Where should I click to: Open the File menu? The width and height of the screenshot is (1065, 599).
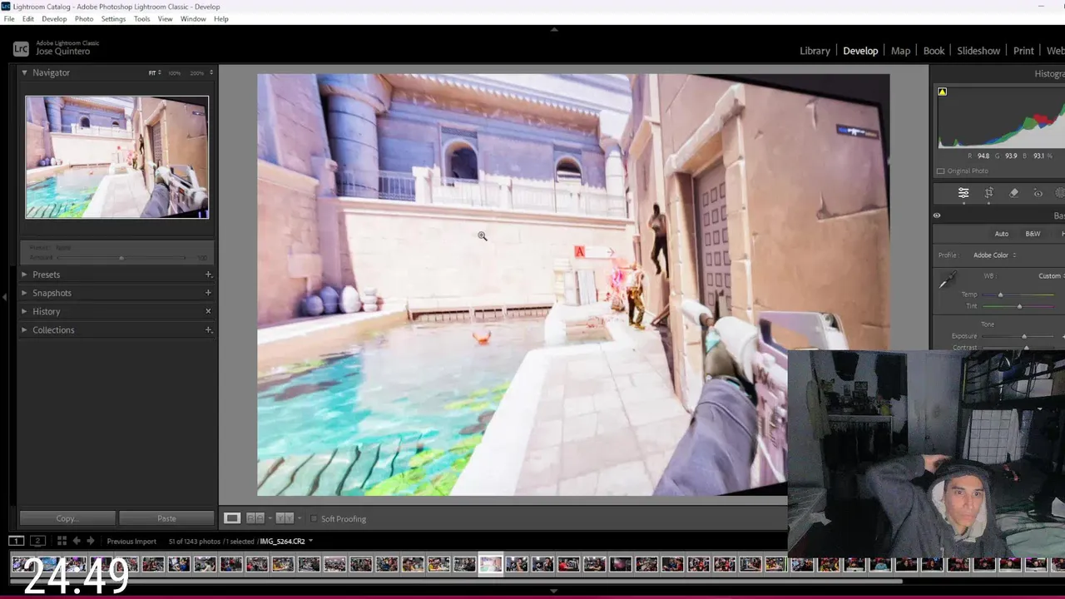[9, 18]
